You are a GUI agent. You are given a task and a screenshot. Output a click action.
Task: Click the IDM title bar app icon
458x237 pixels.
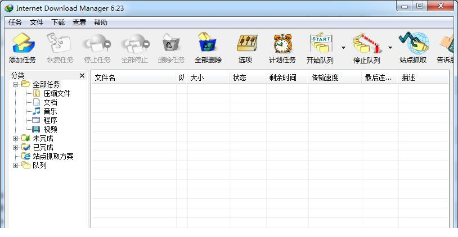9,8
